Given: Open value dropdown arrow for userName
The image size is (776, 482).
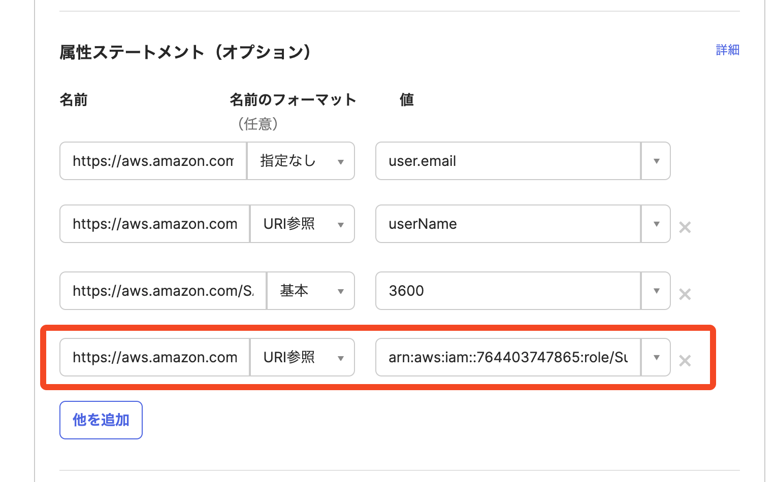Looking at the screenshot, I should tap(656, 224).
